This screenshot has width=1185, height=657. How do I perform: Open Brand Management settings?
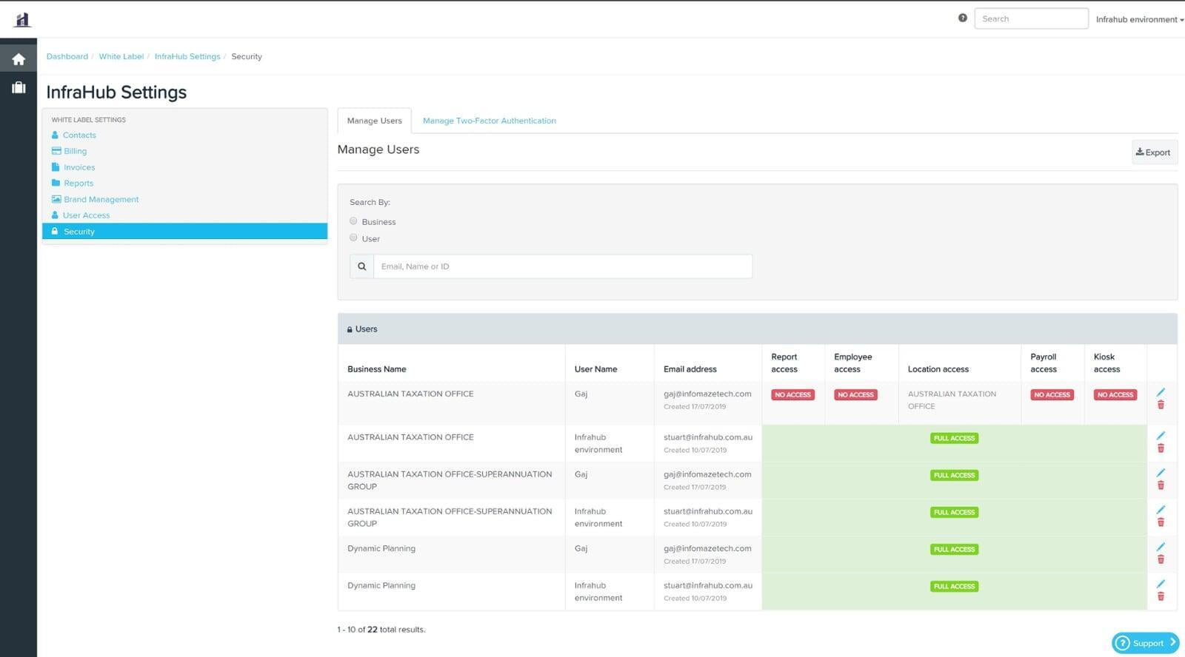tap(101, 200)
